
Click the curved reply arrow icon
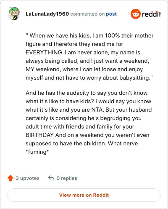[51, 178]
